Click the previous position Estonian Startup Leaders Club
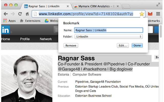Screen dimensions: 164x102 (x=97, y=86)
